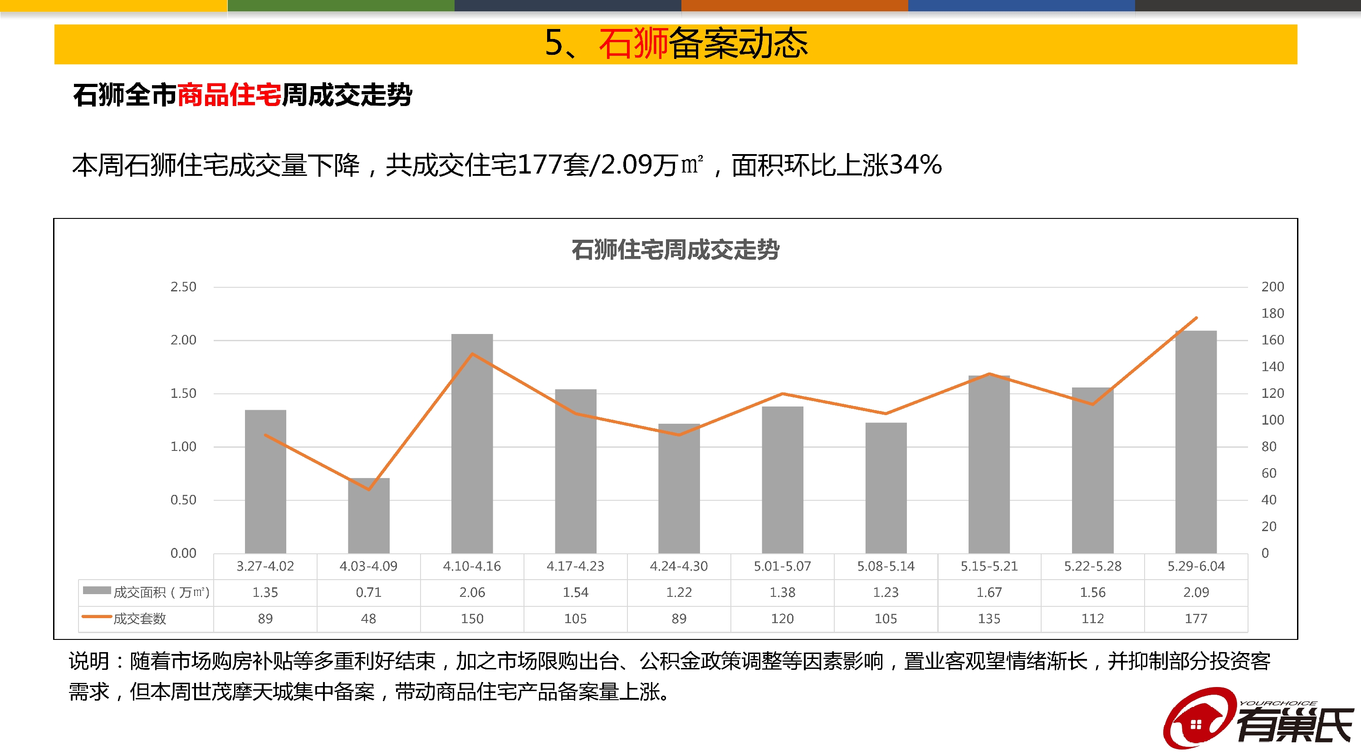The image size is (1361, 755).
Task: Click area value 1.38 in table
Action: [x=783, y=592]
